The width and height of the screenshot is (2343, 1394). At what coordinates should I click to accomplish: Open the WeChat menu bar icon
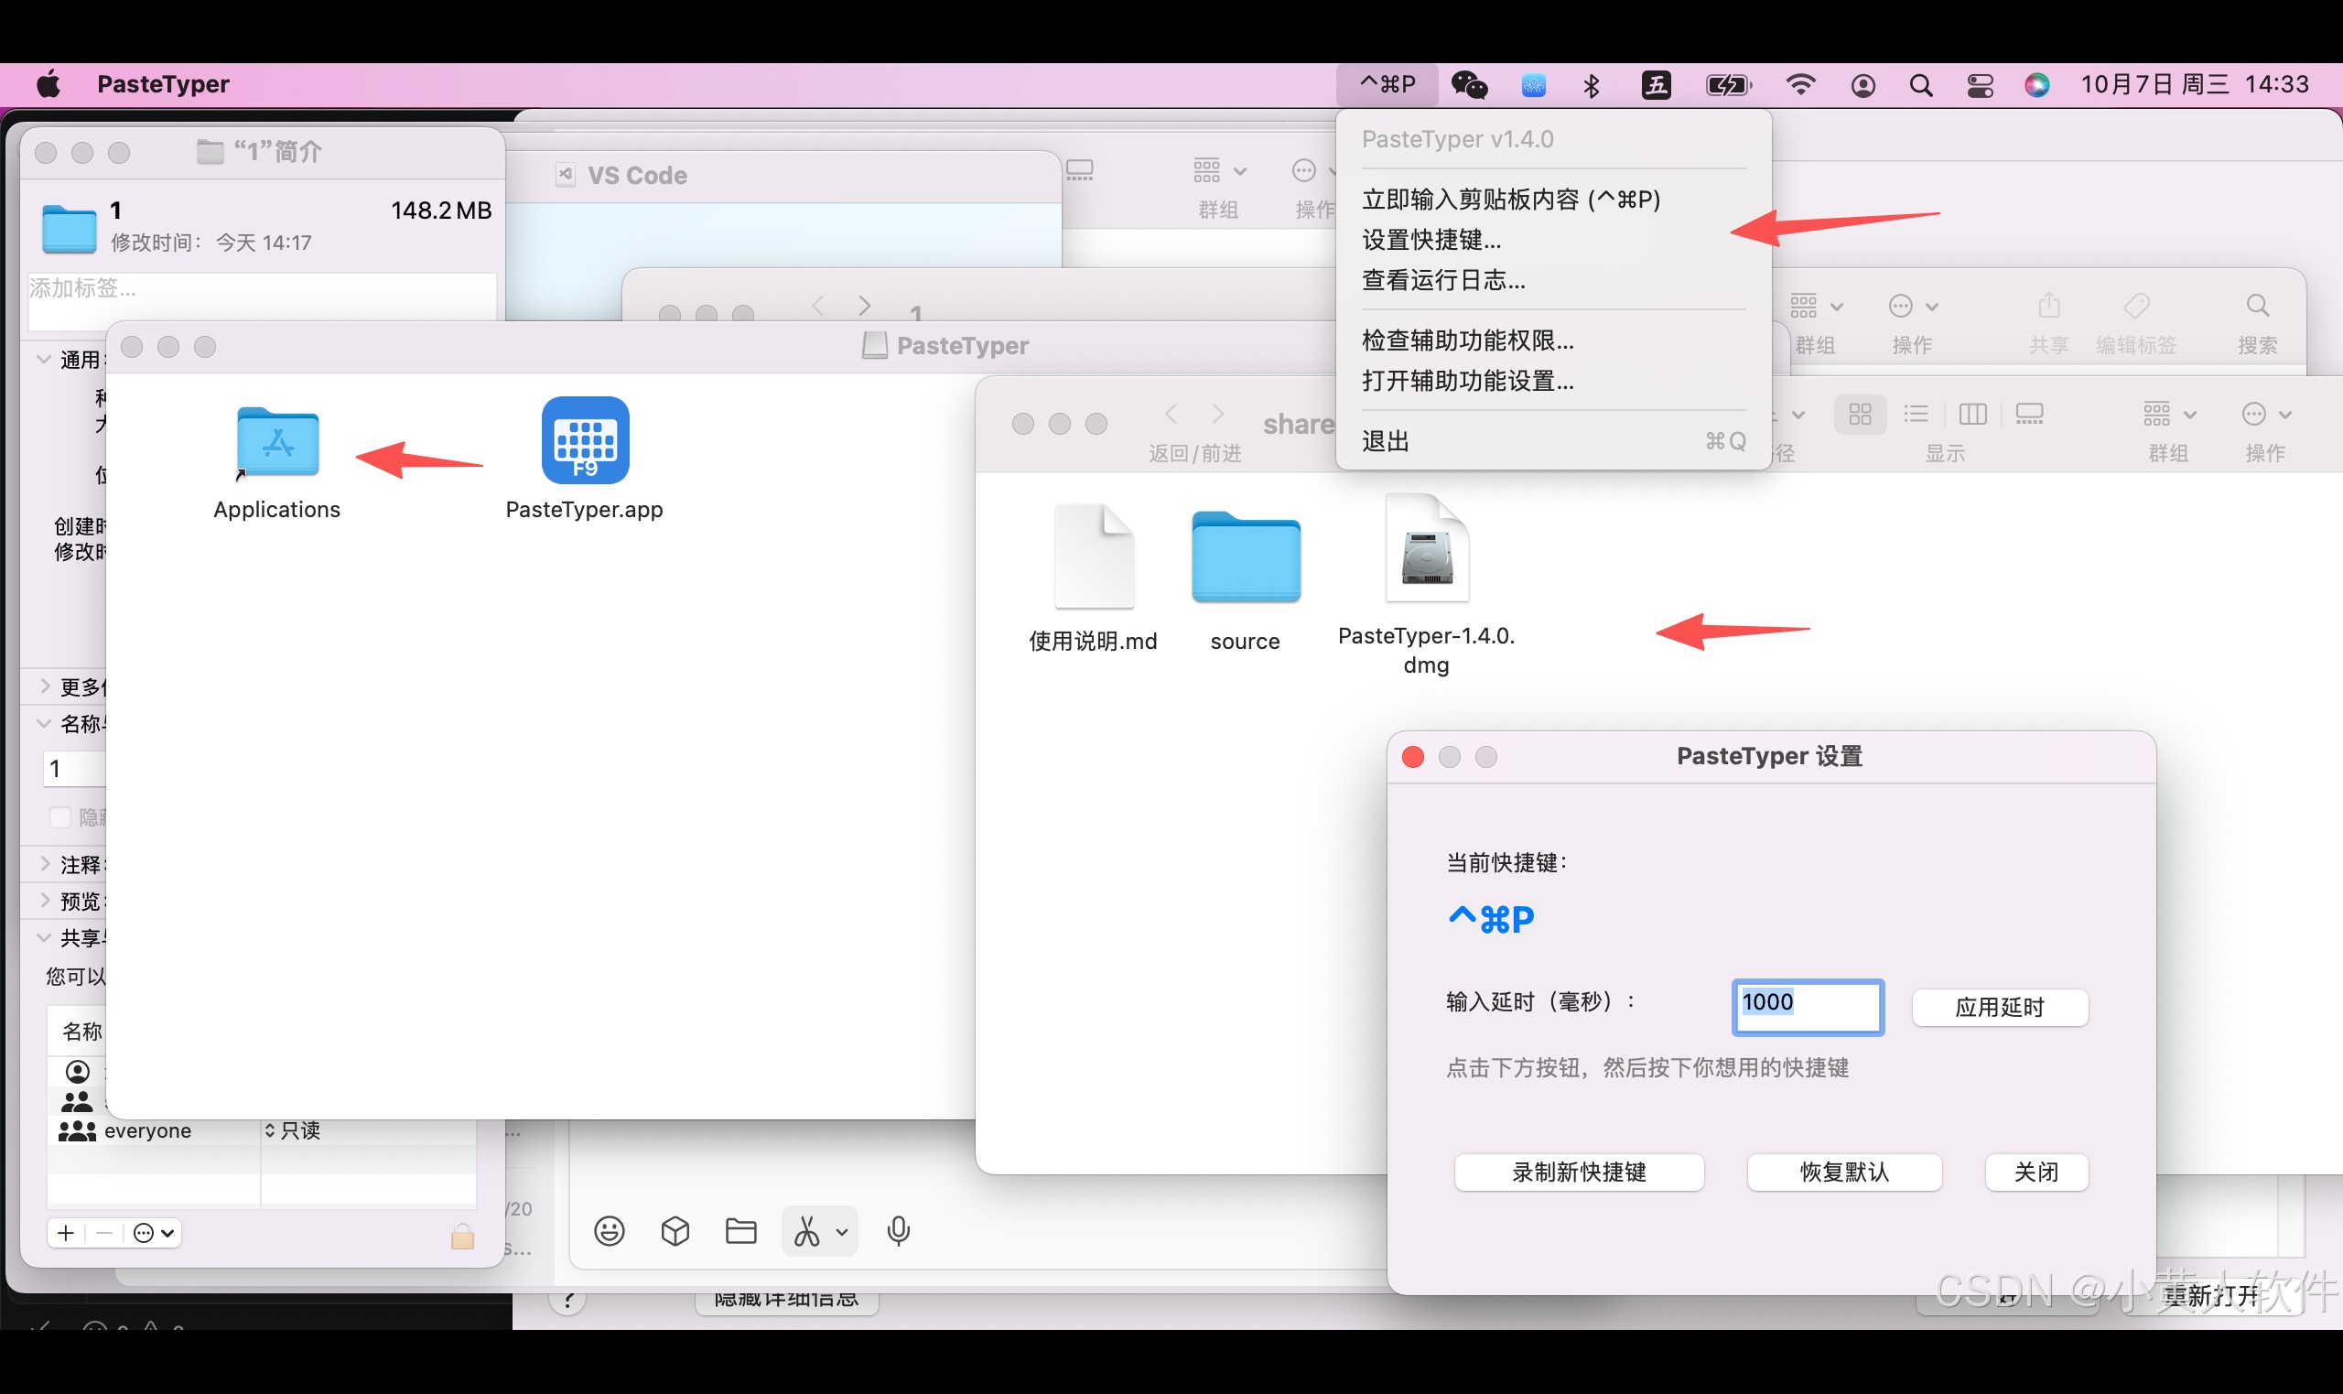pos(1469,85)
